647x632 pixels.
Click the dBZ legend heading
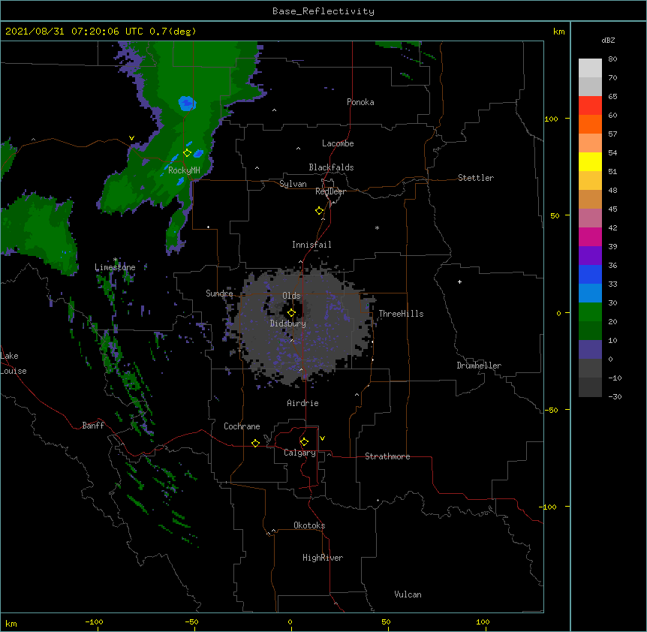[608, 40]
